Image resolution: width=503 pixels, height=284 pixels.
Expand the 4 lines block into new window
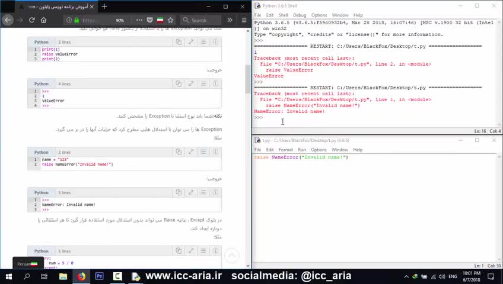point(191,84)
